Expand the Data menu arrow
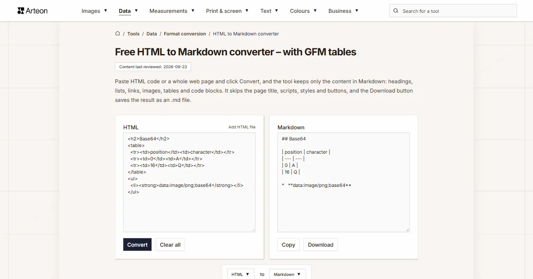 (x=136, y=11)
